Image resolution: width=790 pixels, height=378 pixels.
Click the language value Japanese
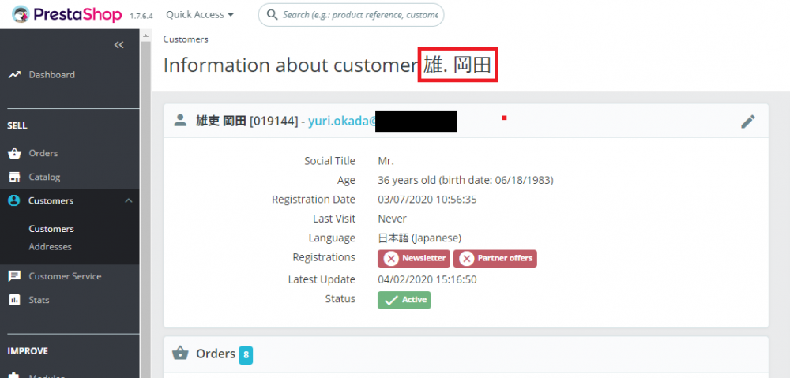click(419, 238)
